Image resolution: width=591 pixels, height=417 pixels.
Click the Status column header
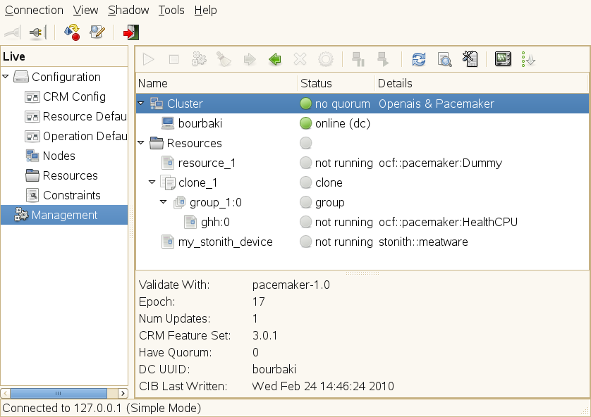pyautogui.click(x=336, y=83)
